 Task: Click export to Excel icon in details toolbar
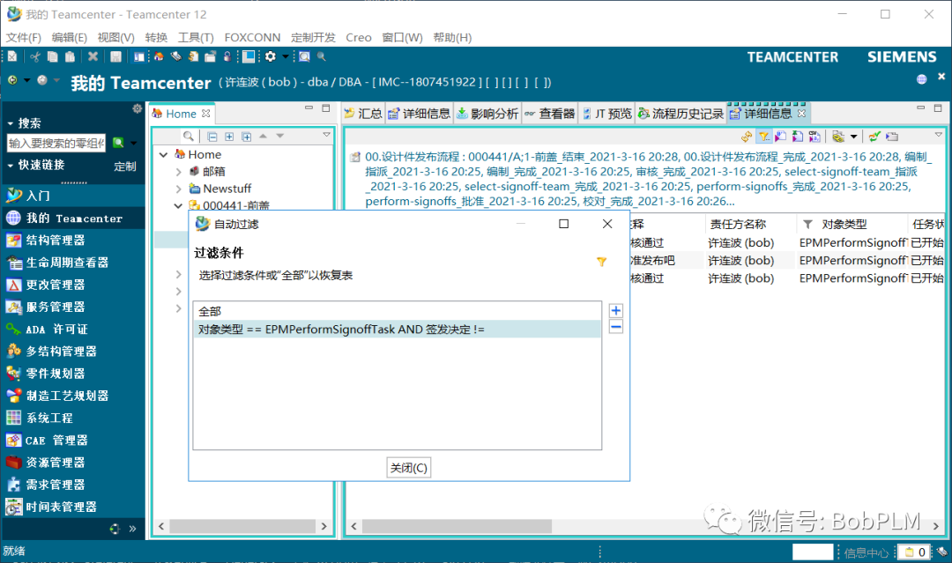click(x=797, y=137)
